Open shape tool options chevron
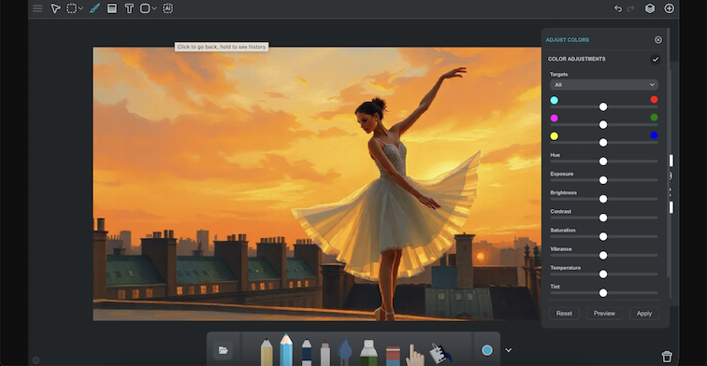 [154, 8]
